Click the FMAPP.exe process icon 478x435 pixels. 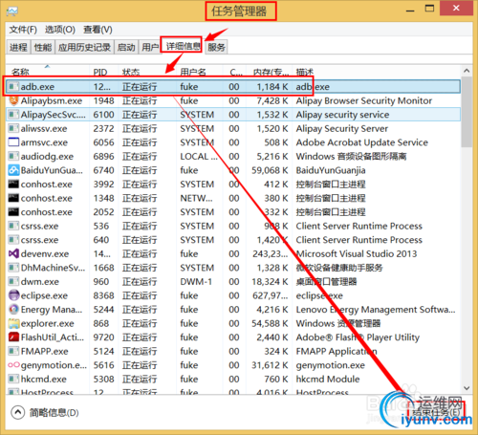(13, 351)
